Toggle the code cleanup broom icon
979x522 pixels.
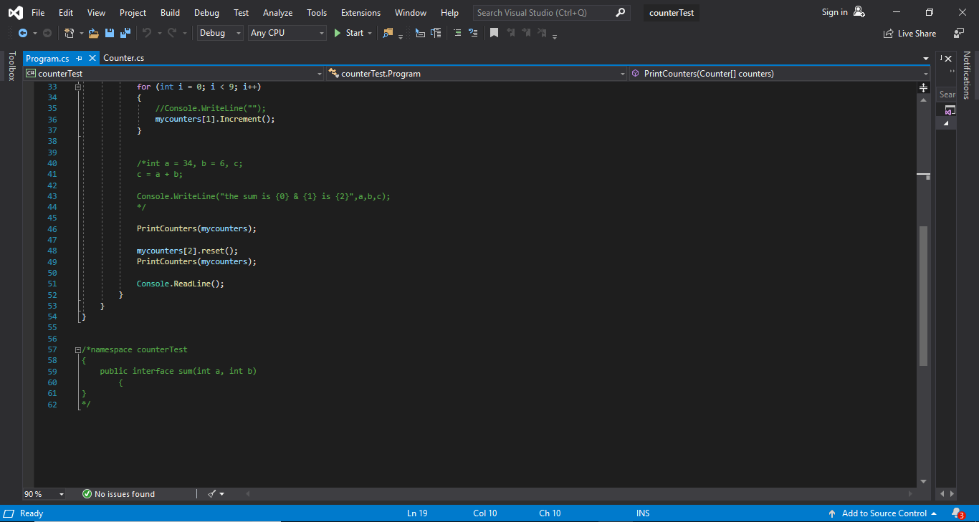[212, 493]
